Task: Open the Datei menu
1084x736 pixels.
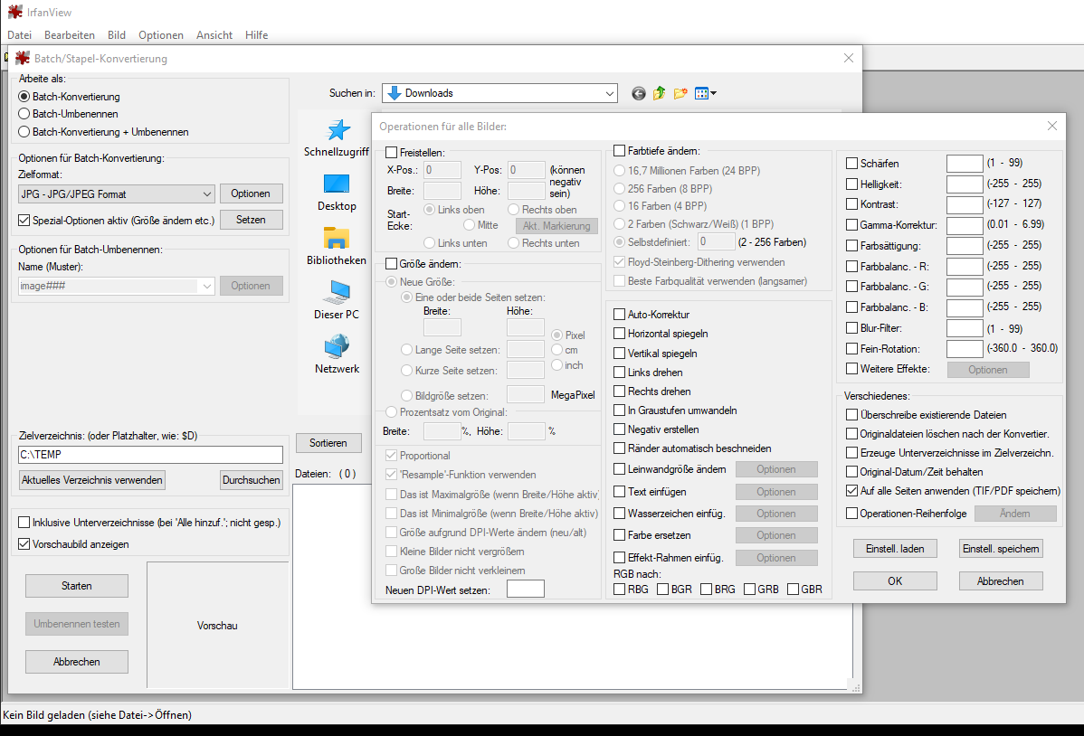Action: coord(19,35)
